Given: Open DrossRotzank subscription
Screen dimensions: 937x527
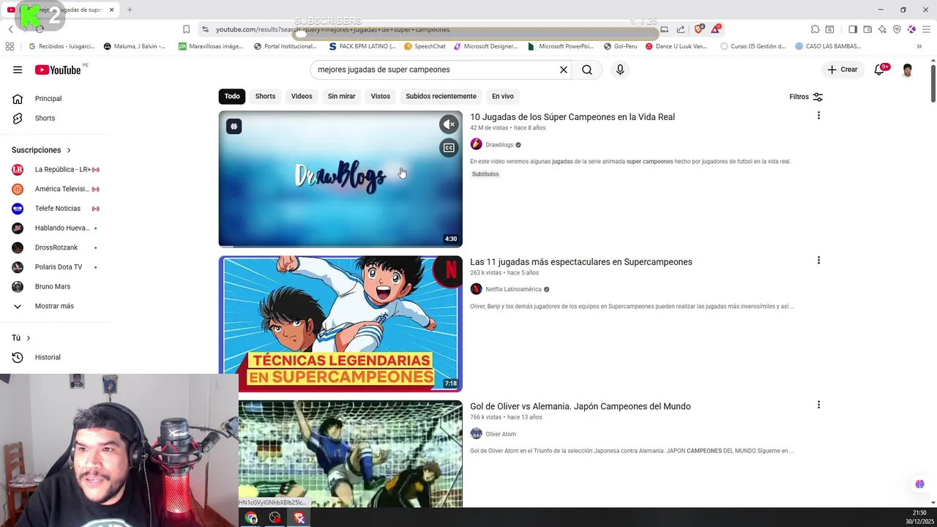Looking at the screenshot, I should point(56,247).
